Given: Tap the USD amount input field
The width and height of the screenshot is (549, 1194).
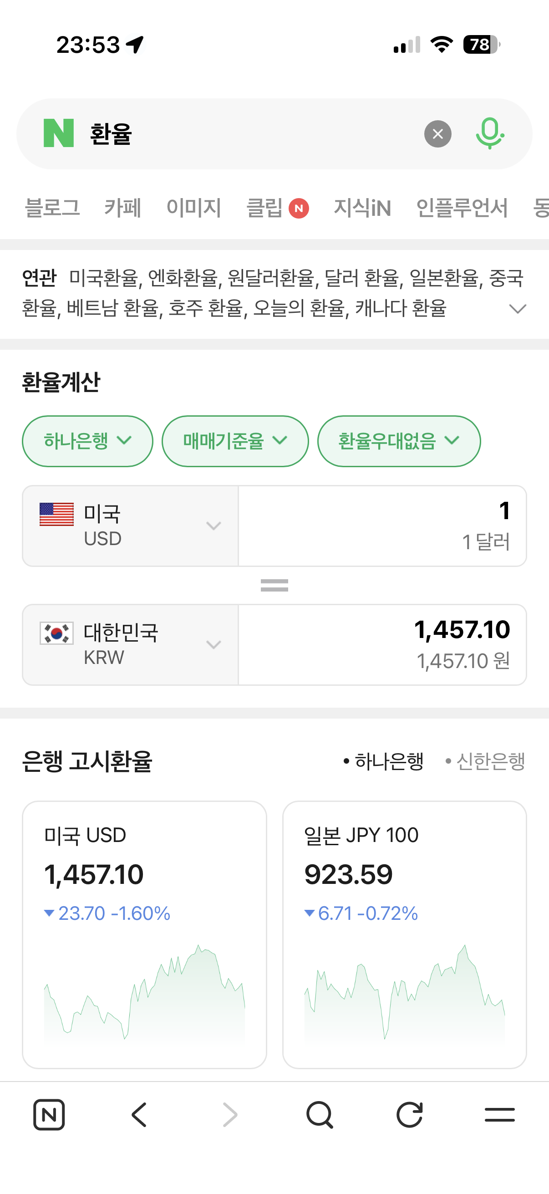Looking at the screenshot, I should click(382, 526).
